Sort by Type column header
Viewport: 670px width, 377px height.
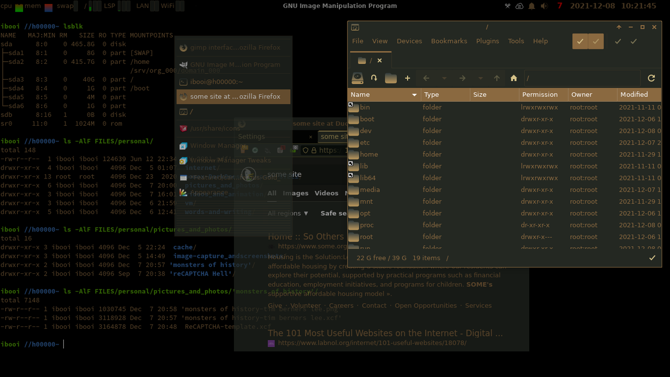click(445, 95)
